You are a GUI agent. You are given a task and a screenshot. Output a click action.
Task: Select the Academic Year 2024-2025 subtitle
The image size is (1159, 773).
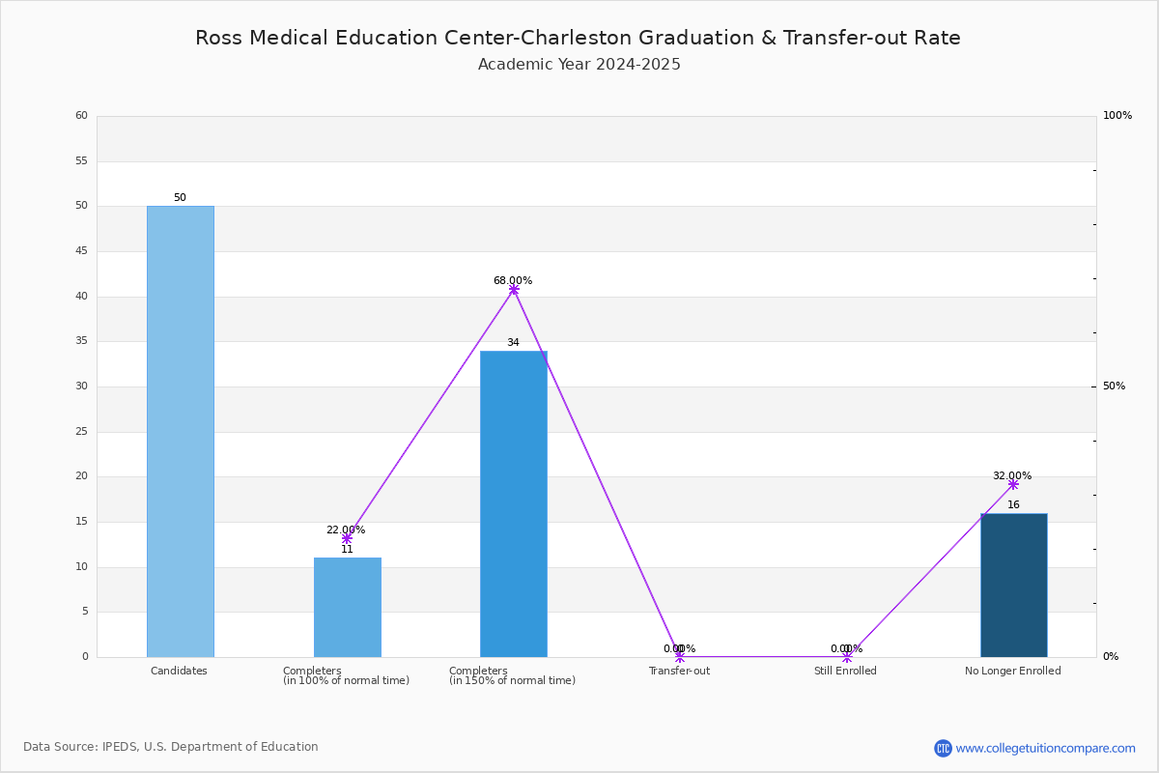tap(579, 65)
